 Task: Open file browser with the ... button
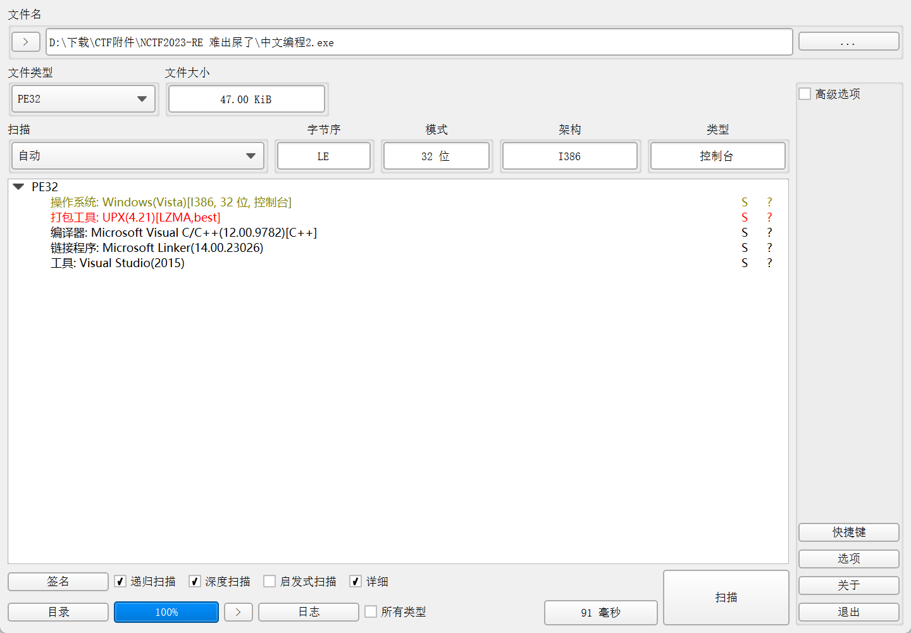pyautogui.click(x=848, y=42)
